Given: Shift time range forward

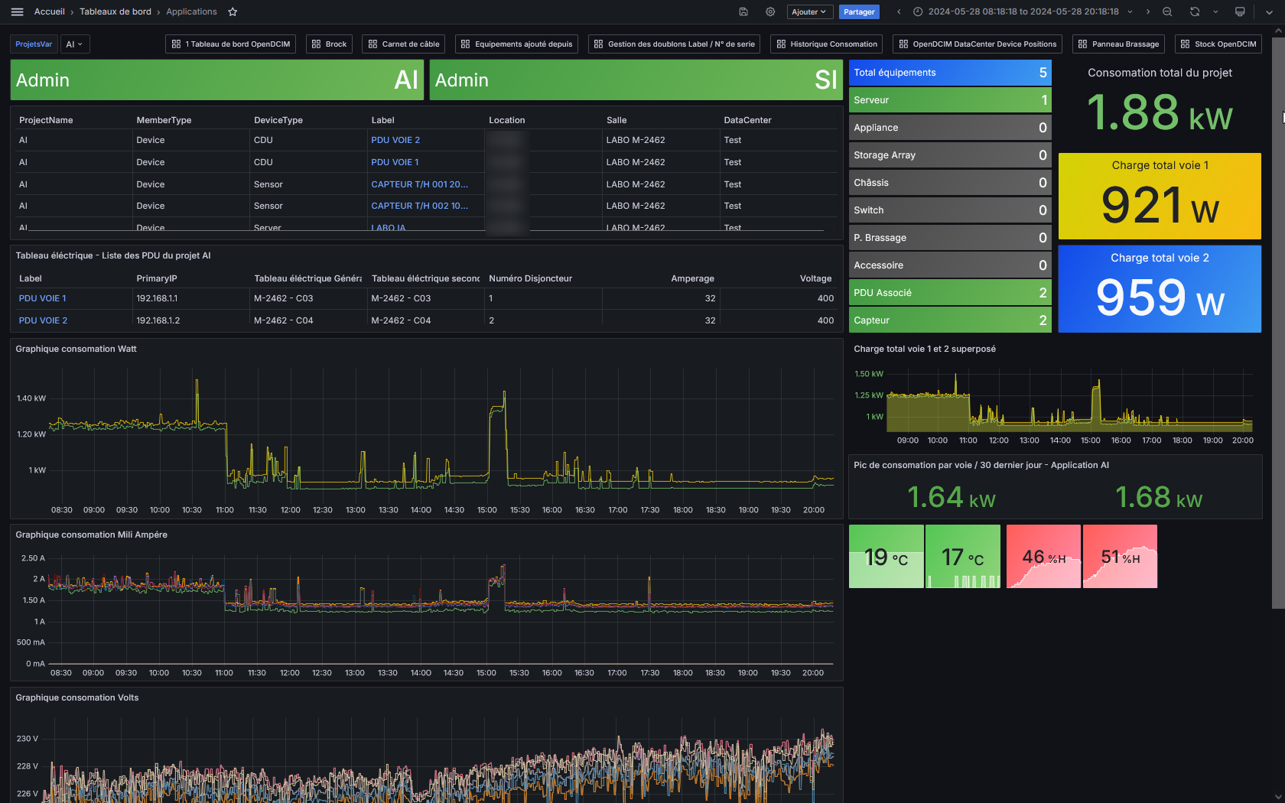Looking at the screenshot, I should [x=1148, y=11].
